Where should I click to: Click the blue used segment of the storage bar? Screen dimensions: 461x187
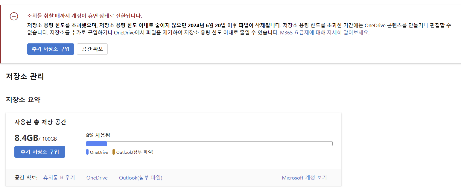tap(96, 144)
